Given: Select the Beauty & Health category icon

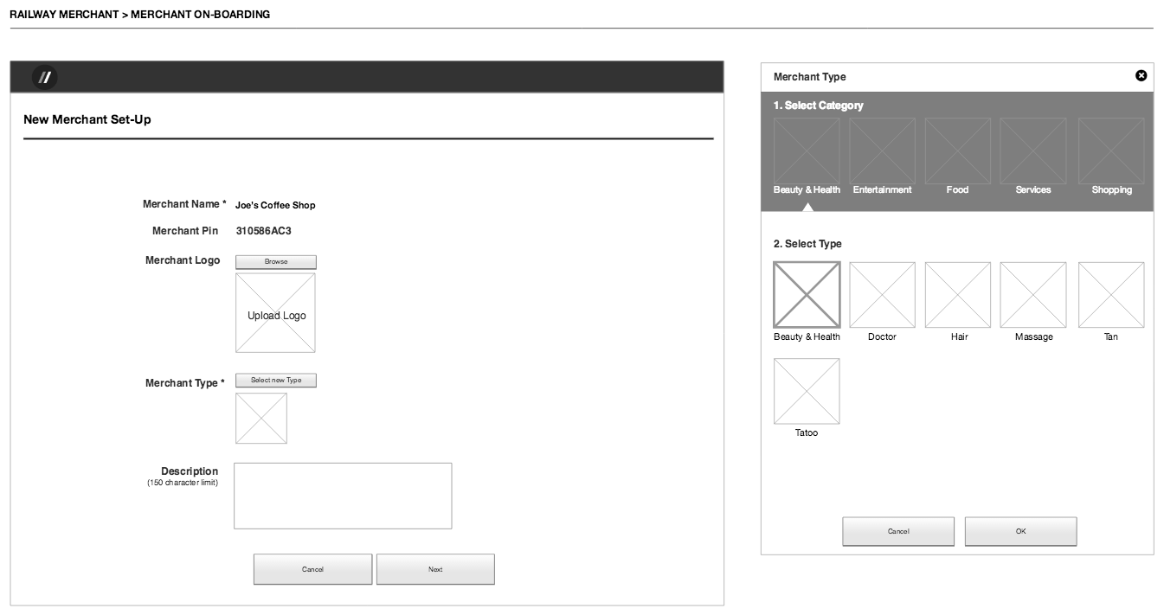Looking at the screenshot, I should (807, 151).
